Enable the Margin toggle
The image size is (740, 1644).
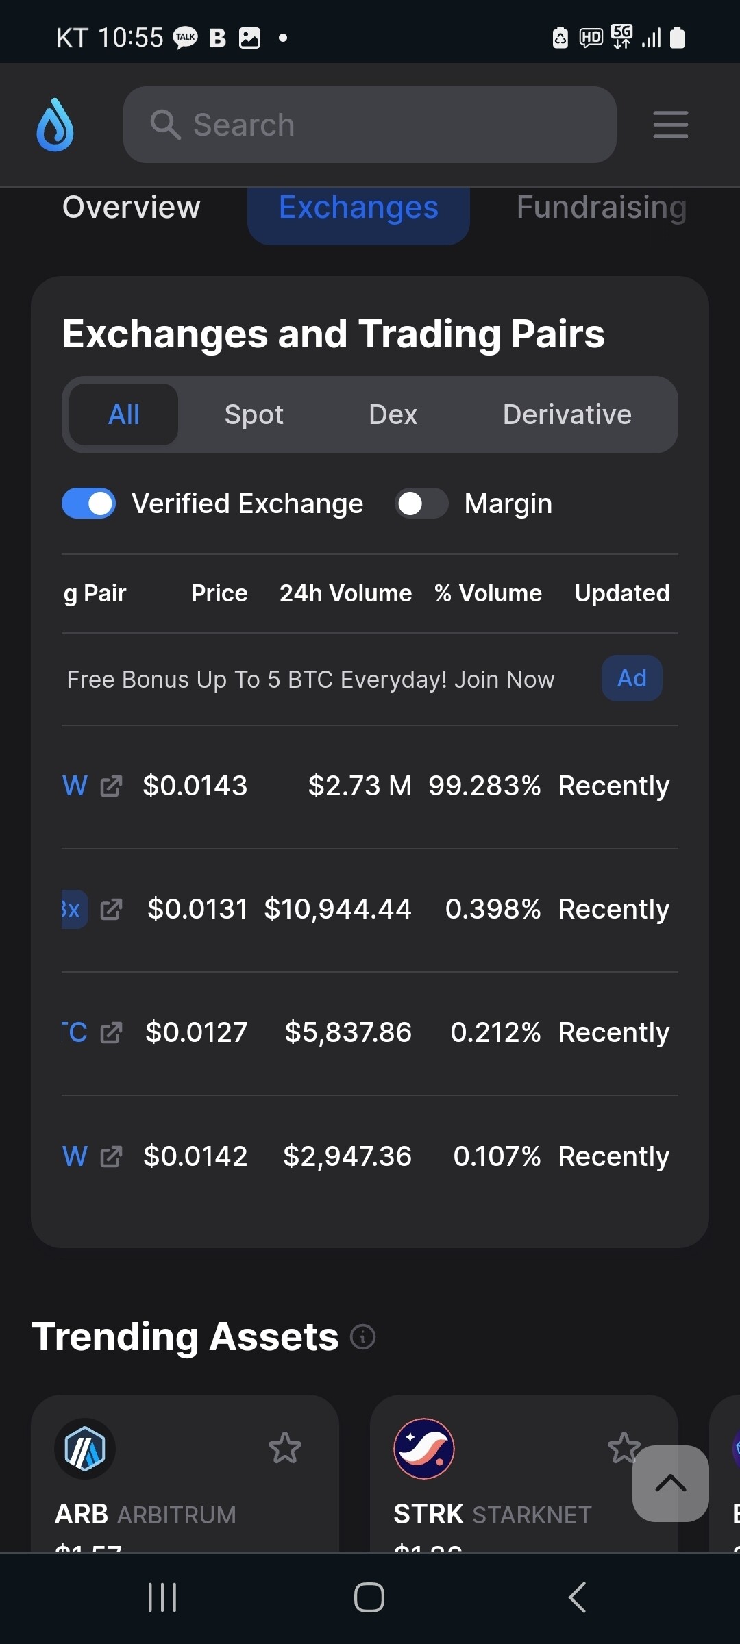[x=421, y=503]
